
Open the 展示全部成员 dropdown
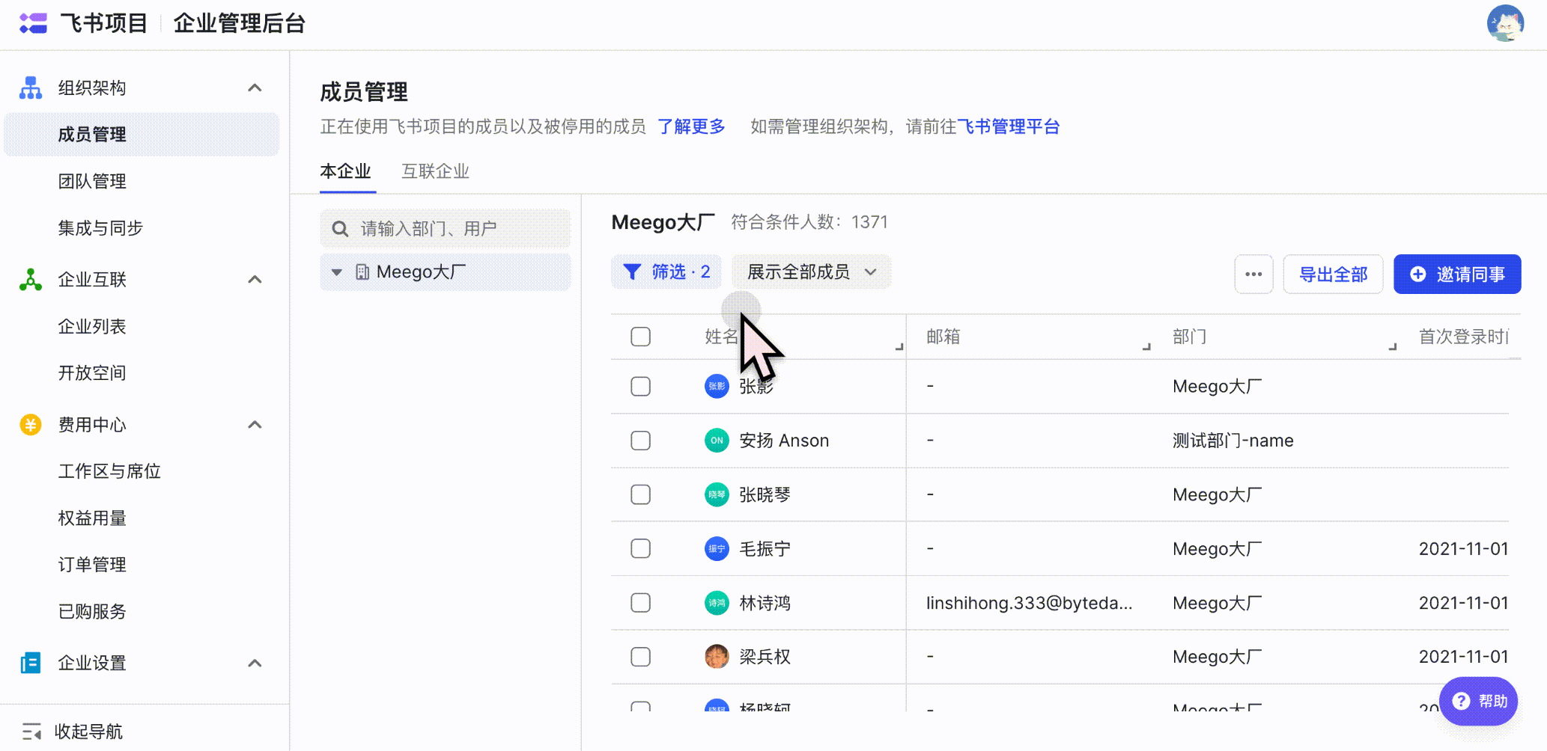[812, 272]
